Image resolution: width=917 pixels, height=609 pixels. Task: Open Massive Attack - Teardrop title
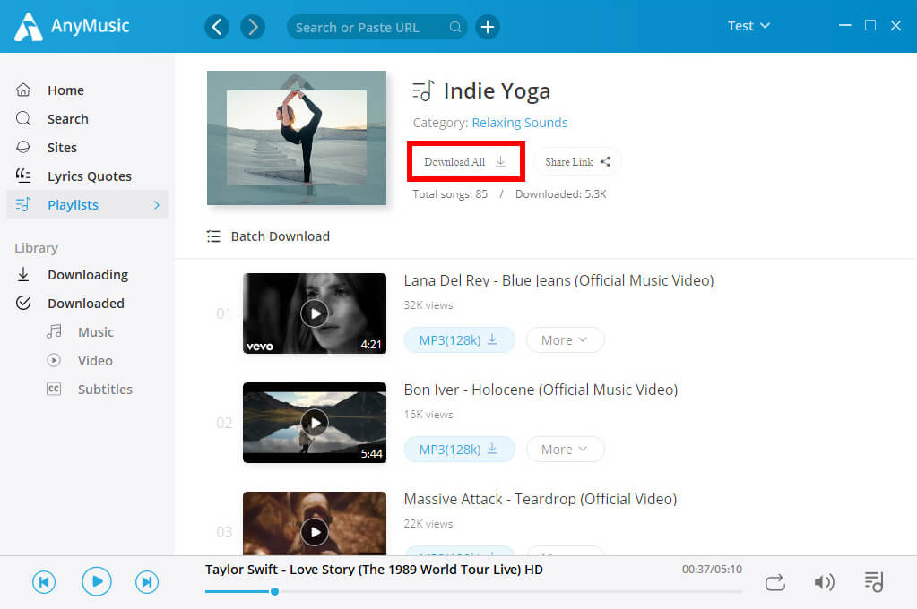click(541, 499)
